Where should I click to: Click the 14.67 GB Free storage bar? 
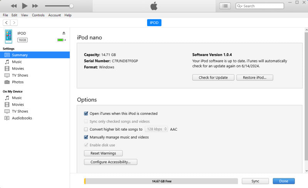pyautogui.click(x=161, y=181)
